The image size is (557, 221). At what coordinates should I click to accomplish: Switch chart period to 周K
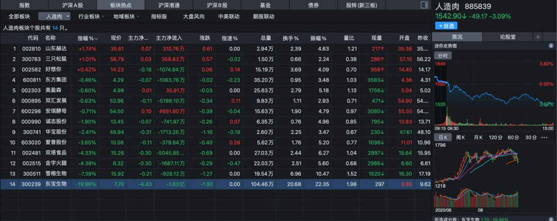pyautogui.click(x=461, y=137)
